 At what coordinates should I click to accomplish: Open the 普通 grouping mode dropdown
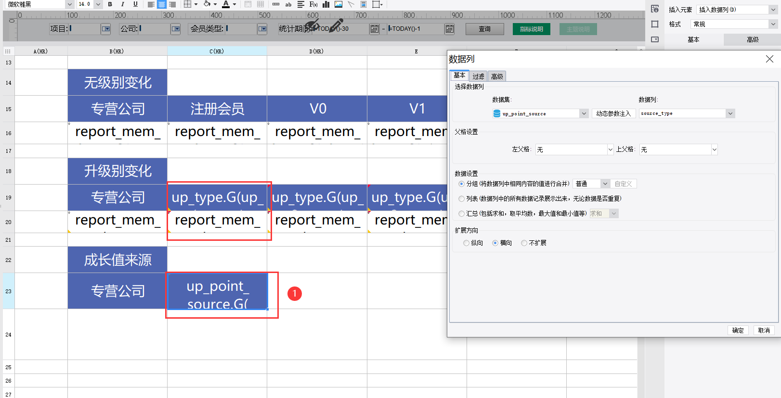click(x=605, y=184)
